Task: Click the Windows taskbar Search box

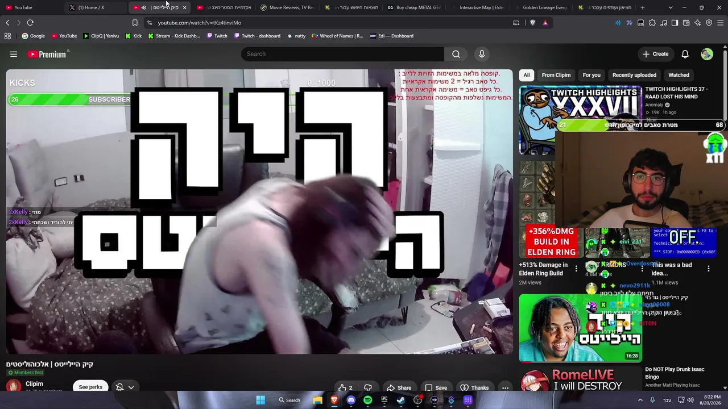Action: (289, 400)
